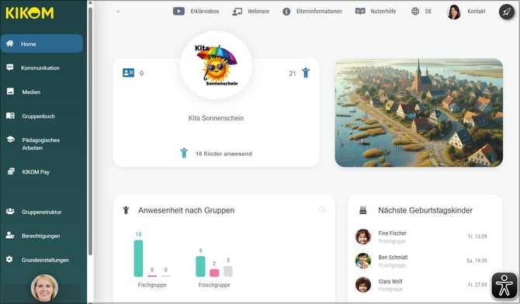The width and height of the screenshot is (520, 304).
Task: Click the staff ID card icon
Action: click(x=128, y=73)
